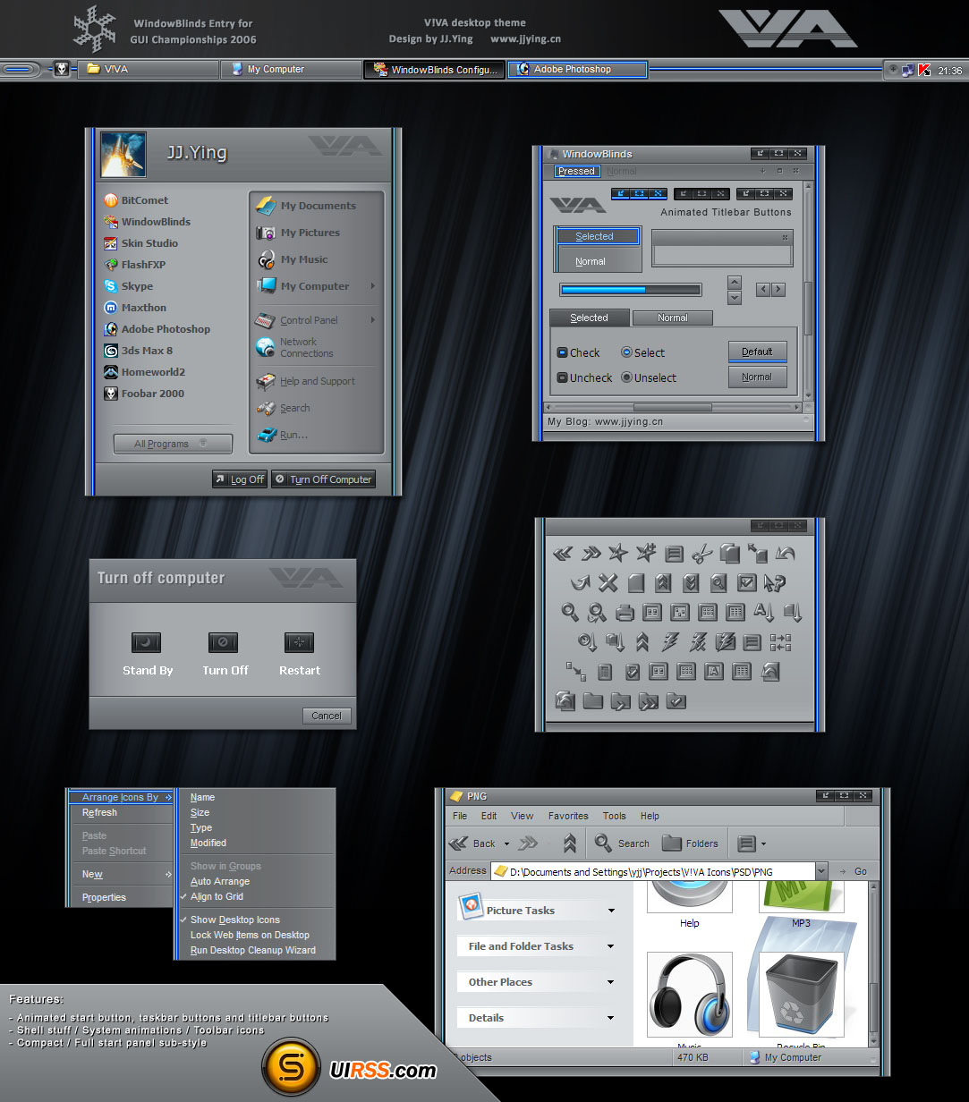The width and height of the screenshot is (969, 1102).
Task: Launch BitComet from the start menu
Action: [x=136, y=200]
